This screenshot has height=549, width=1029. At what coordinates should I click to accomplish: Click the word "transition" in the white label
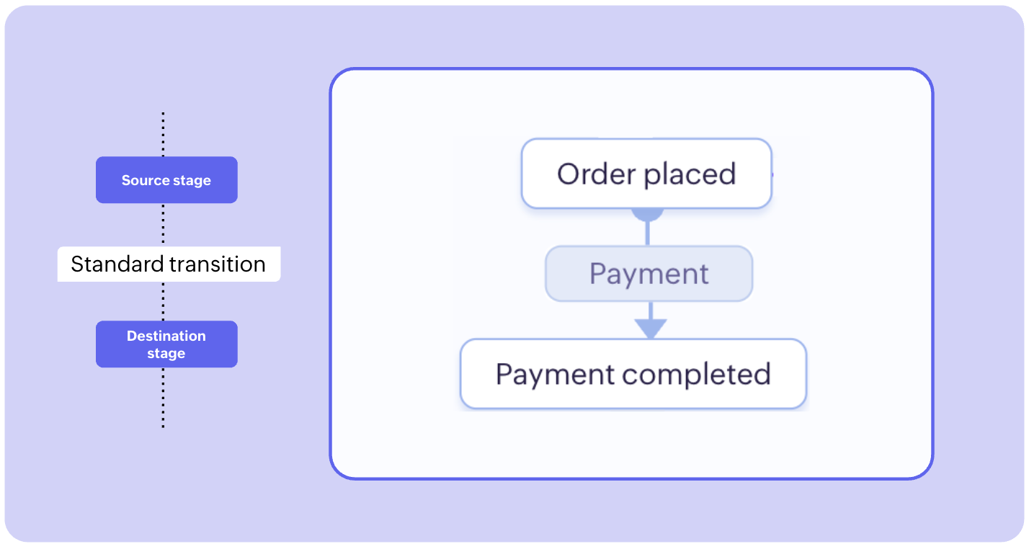point(217,264)
